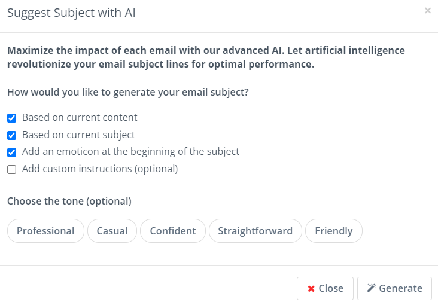This screenshot has width=438, height=302.
Task: Uncheck the Based on current subject checkbox
Action: click(x=12, y=135)
